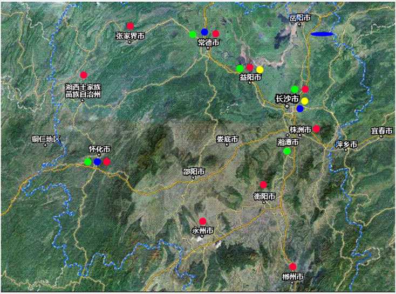Click the red marker above 张家界市
The height and width of the screenshot is (294, 396).
tap(130, 26)
